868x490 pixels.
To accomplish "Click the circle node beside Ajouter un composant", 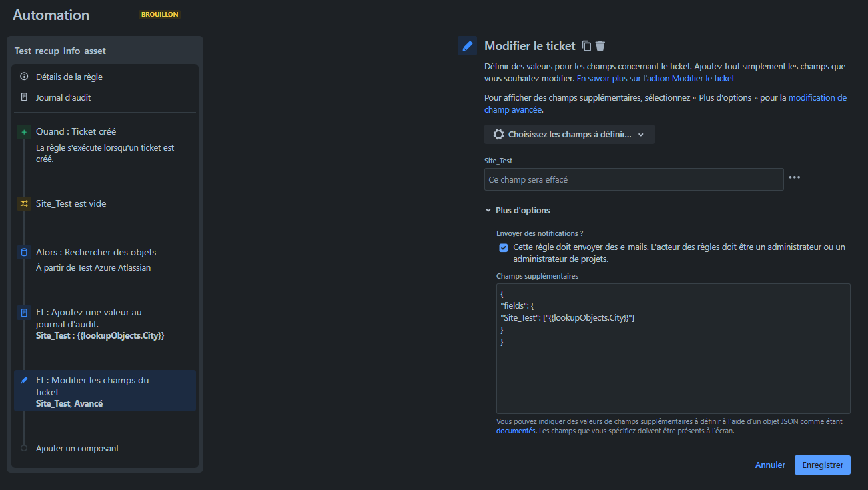I will [24, 449].
